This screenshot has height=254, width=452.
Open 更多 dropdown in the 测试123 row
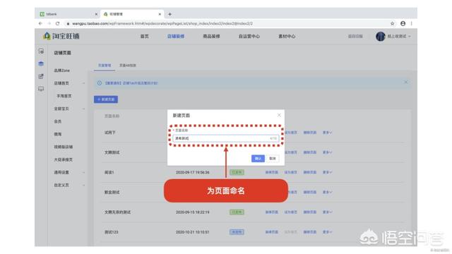tap(327, 232)
